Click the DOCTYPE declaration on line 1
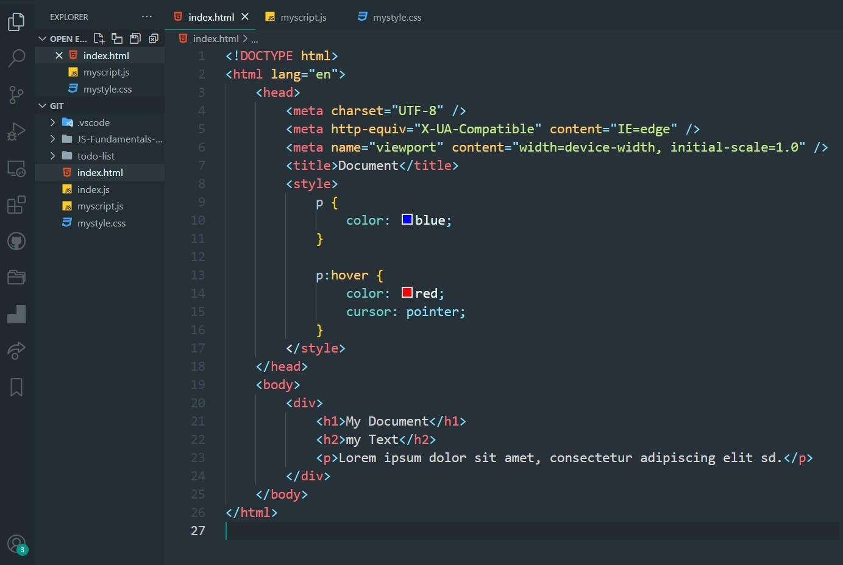 (282, 56)
